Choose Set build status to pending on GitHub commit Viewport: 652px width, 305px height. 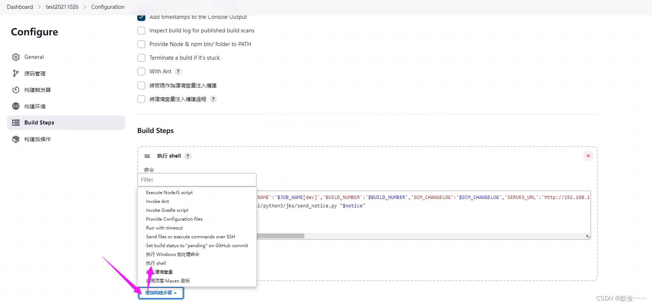[x=197, y=246]
